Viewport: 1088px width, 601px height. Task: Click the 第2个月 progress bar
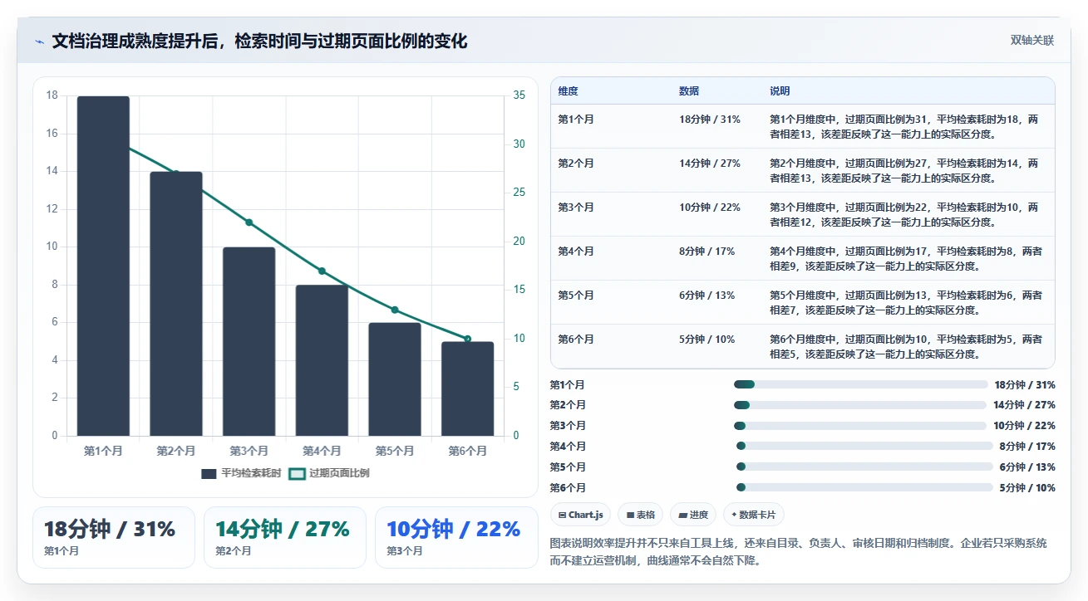(860, 405)
